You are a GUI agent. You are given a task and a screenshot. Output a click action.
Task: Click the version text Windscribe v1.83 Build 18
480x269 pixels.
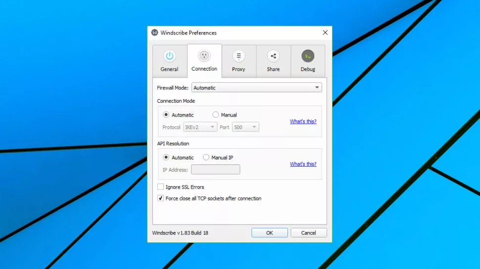coord(180,233)
